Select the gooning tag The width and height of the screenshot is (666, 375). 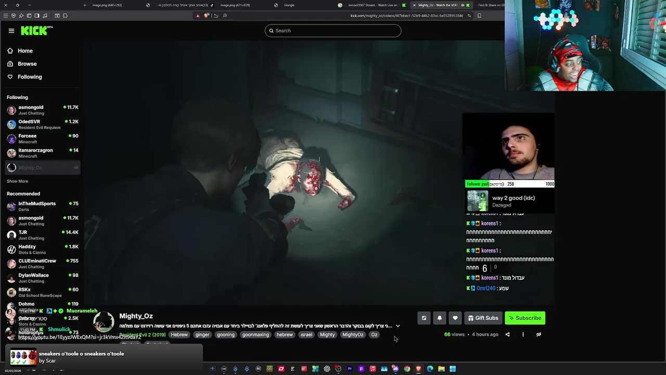coord(226,334)
